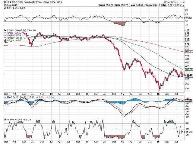Select the $GNX (Weekly) 348.10 legend

(21, 30)
